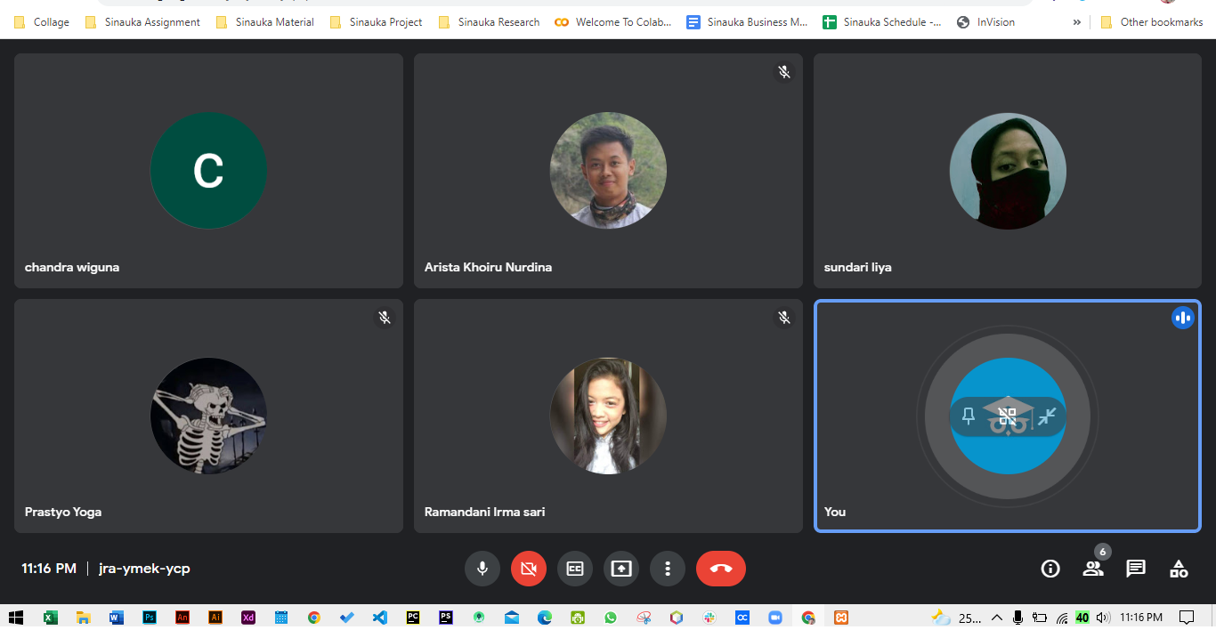Minimize your self-view tile

(x=1047, y=416)
